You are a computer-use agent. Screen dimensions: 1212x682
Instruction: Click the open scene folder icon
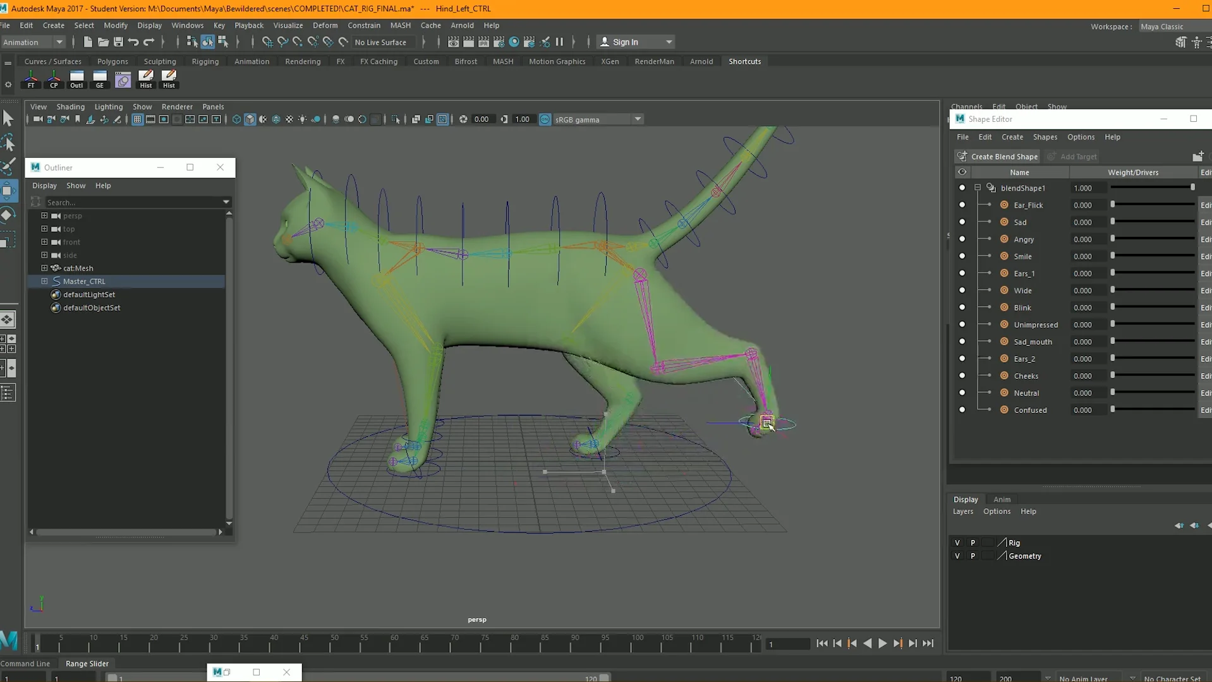pos(103,42)
